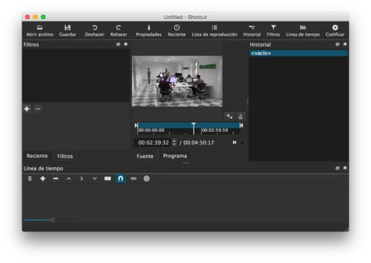Open a file with Abrir archivo

coord(39,31)
